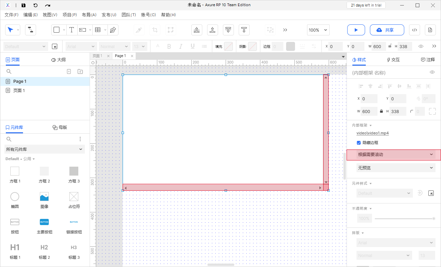Open the library options three-dot menu
This screenshot has height=267, width=441.
(x=80, y=139)
